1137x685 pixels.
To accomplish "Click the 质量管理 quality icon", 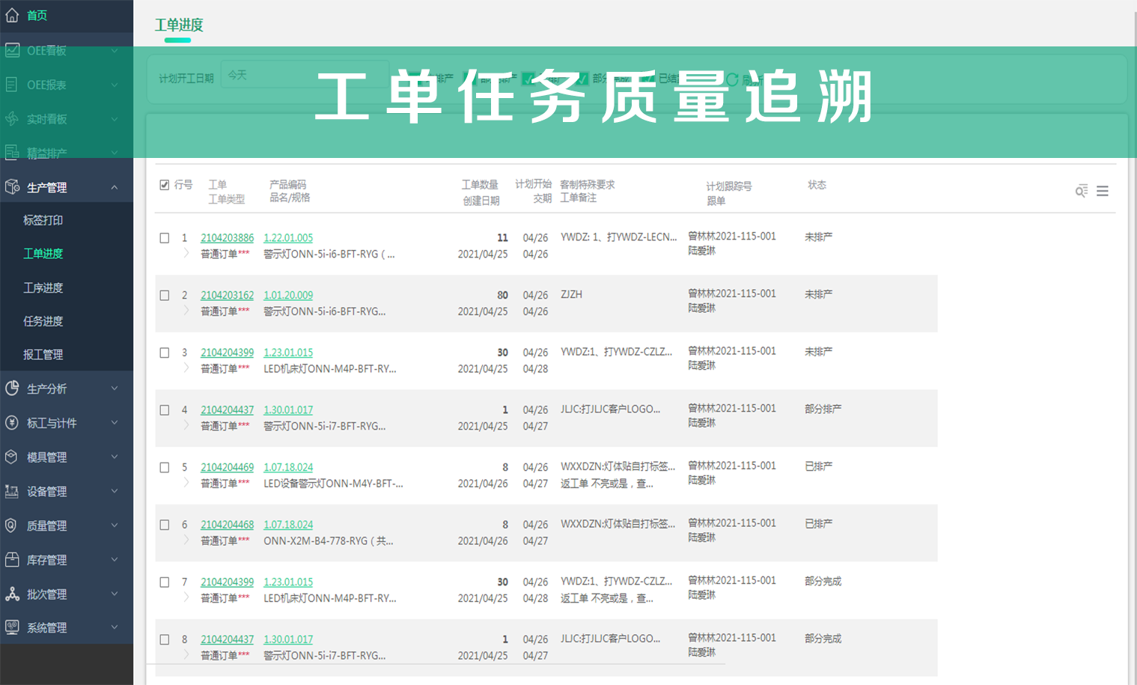I will (x=10, y=525).
